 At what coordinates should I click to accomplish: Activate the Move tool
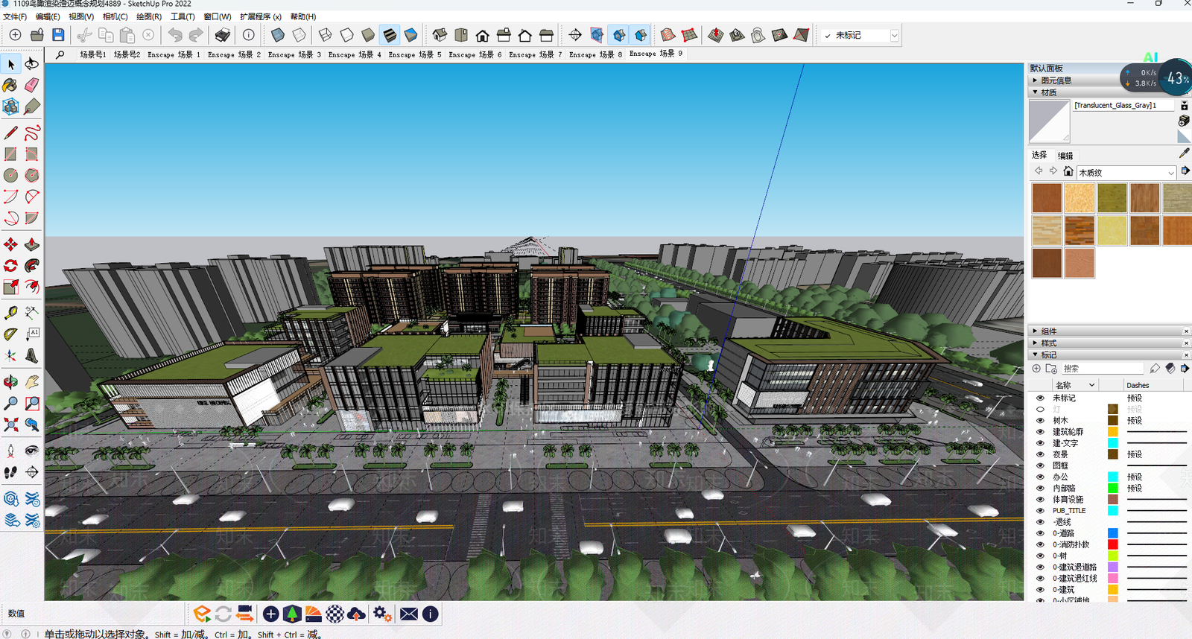click(11, 244)
